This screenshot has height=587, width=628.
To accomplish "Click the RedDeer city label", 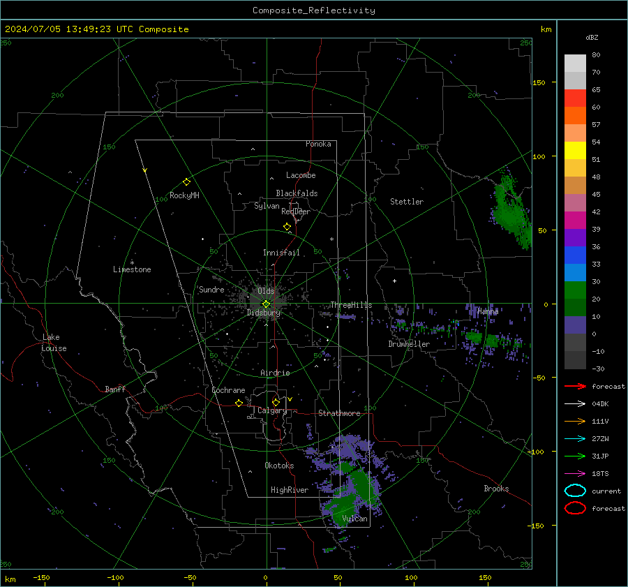I will (296, 211).
